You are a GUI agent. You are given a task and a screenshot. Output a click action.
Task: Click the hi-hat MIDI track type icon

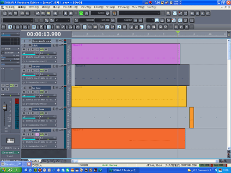[30, 88]
